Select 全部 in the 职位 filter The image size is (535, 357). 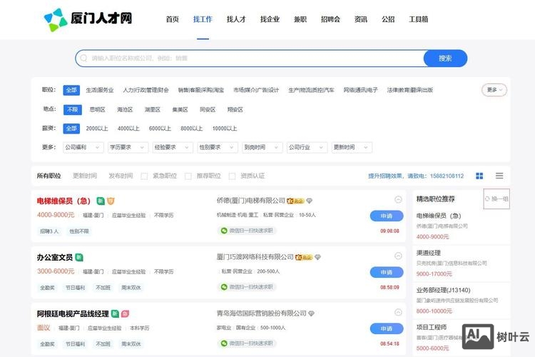click(x=71, y=90)
